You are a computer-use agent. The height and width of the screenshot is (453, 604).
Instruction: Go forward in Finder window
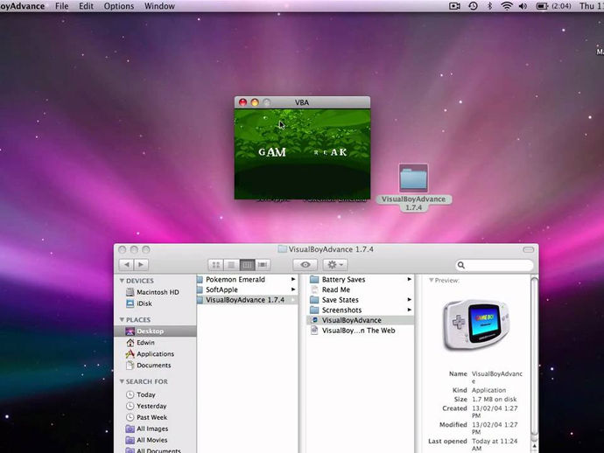[x=141, y=265]
